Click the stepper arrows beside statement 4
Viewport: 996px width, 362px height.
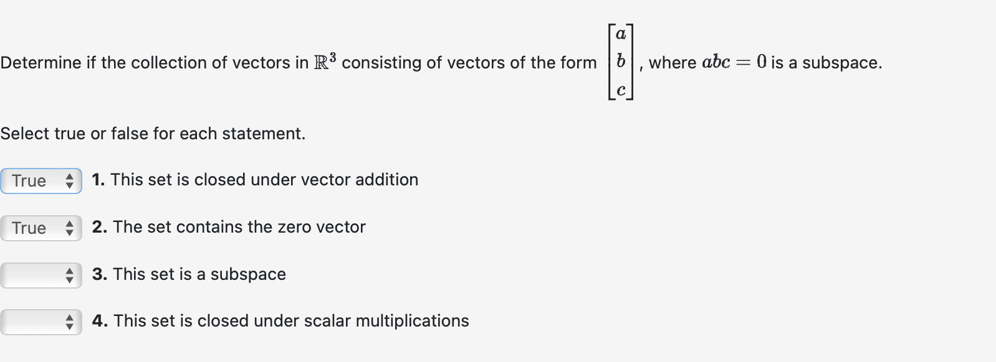pyautogui.click(x=70, y=323)
